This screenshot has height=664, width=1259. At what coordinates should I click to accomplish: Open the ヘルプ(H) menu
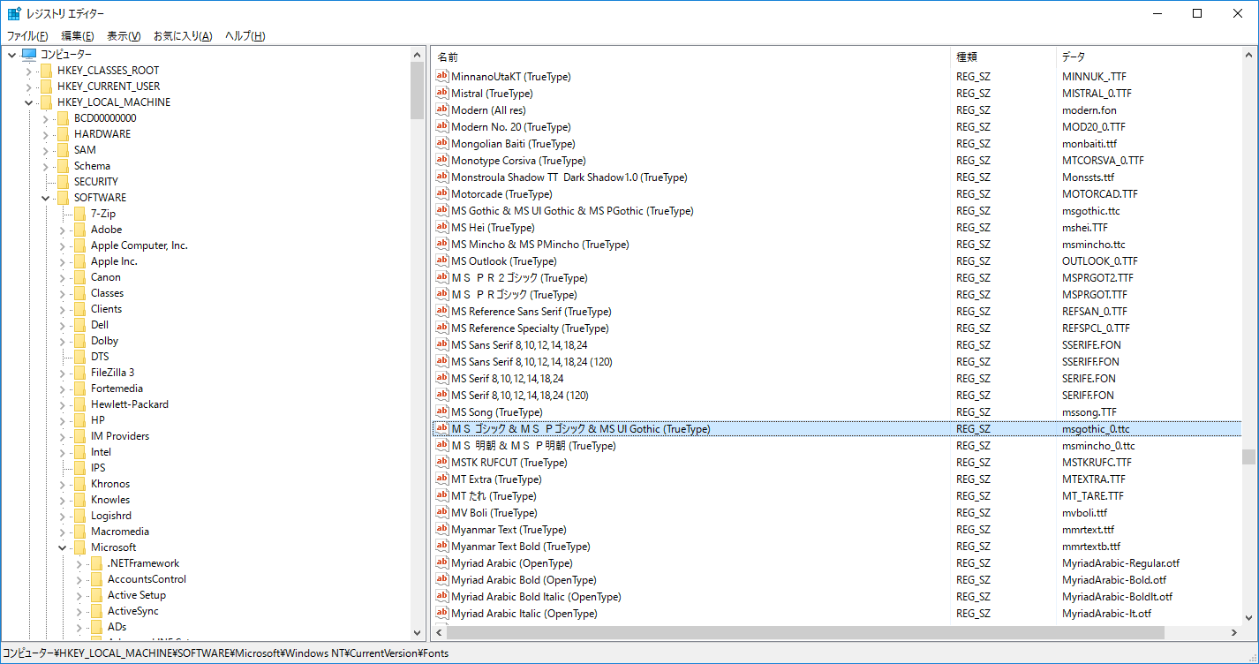(x=245, y=36)
